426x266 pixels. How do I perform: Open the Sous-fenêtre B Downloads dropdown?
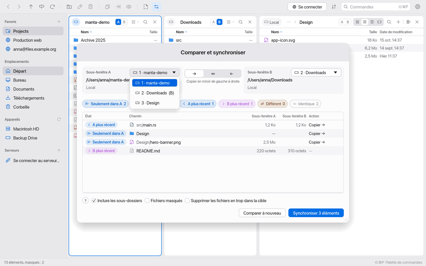click(316, 73)
